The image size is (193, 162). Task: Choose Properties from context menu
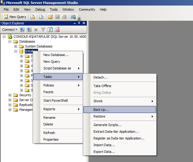point(58,139)
